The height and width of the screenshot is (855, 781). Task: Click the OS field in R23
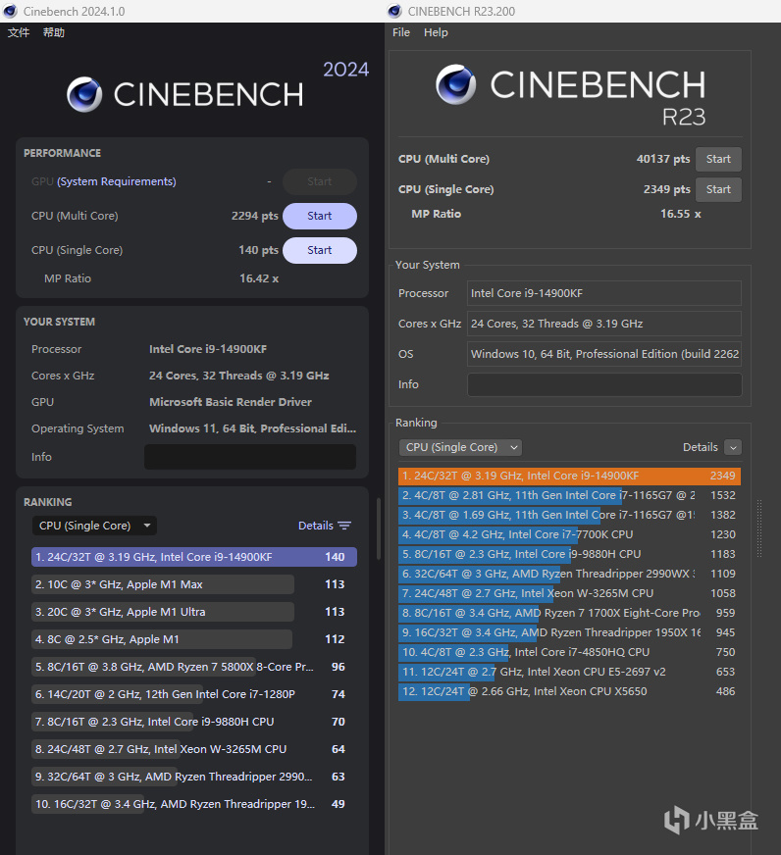[x=604, y=354]
